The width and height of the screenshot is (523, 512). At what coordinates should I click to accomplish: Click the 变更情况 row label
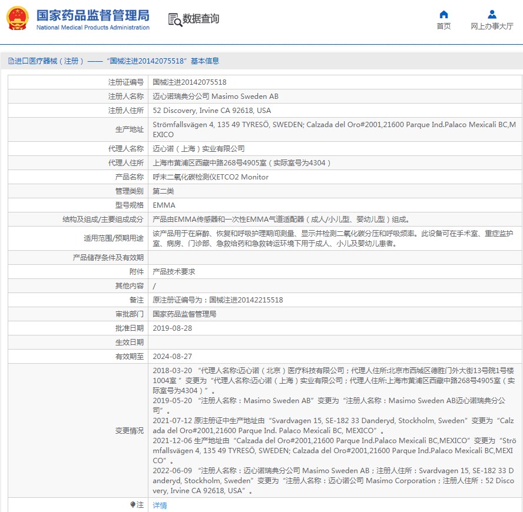[x=130, y=431]
